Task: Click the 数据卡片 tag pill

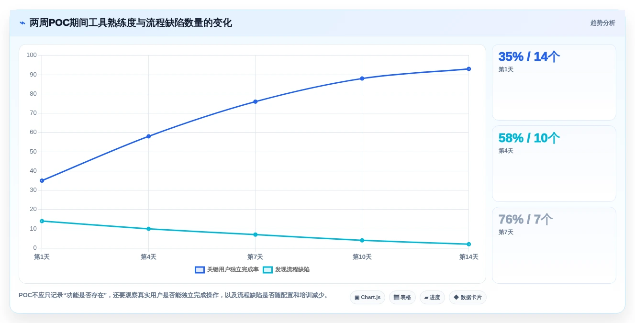Action: [x=468, y=298]
